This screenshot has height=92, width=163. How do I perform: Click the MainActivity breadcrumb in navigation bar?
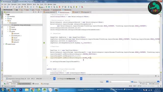click(x=67, y=10)
